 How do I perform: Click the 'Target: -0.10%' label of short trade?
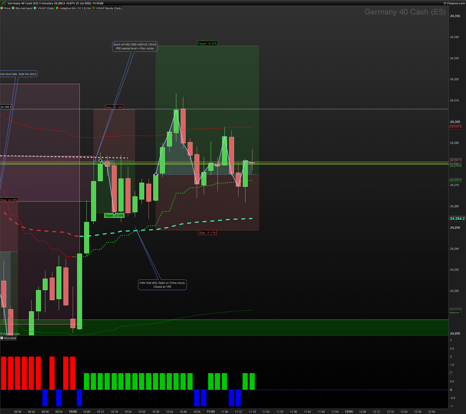click(x=114, y=216)
